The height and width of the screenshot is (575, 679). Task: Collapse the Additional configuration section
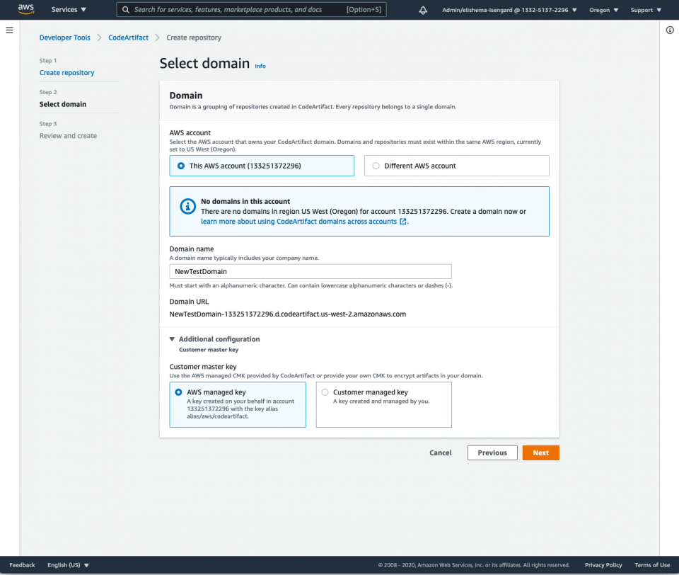[215, 339]
